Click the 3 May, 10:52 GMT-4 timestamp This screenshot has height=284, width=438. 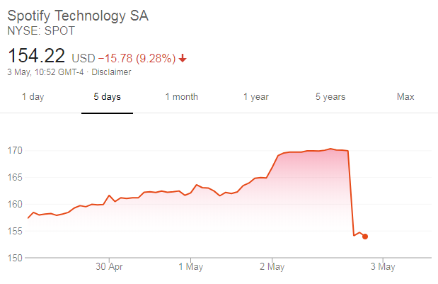47,72
